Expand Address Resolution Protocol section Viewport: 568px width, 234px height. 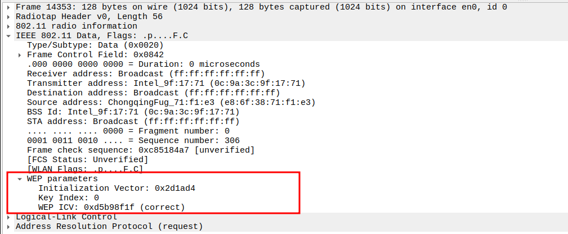click(x=9, y=227)
